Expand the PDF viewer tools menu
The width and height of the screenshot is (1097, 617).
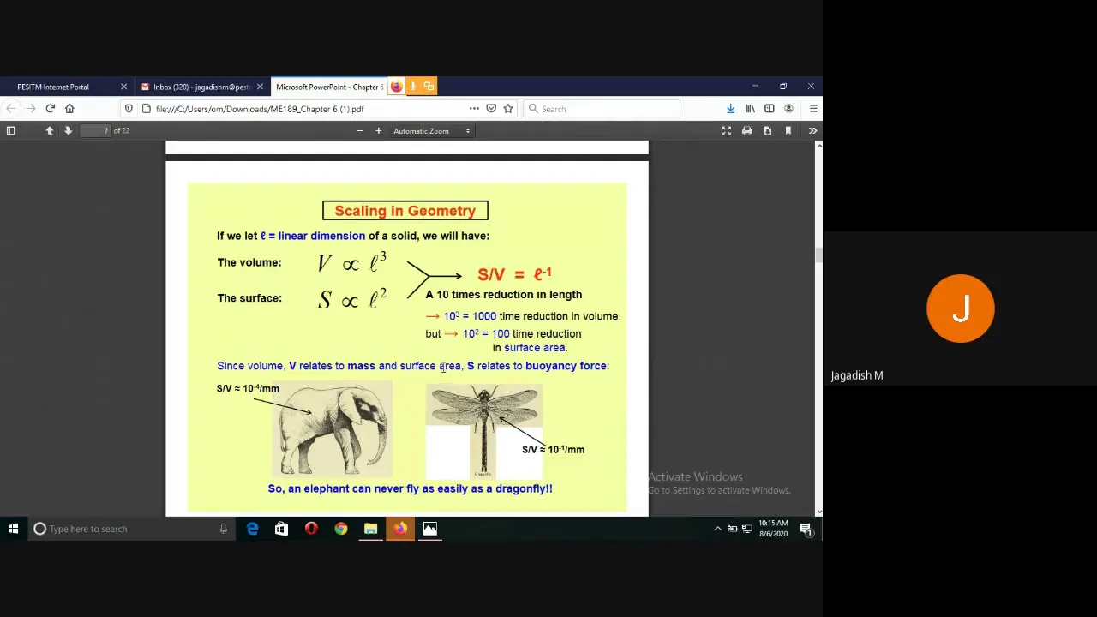812,130
